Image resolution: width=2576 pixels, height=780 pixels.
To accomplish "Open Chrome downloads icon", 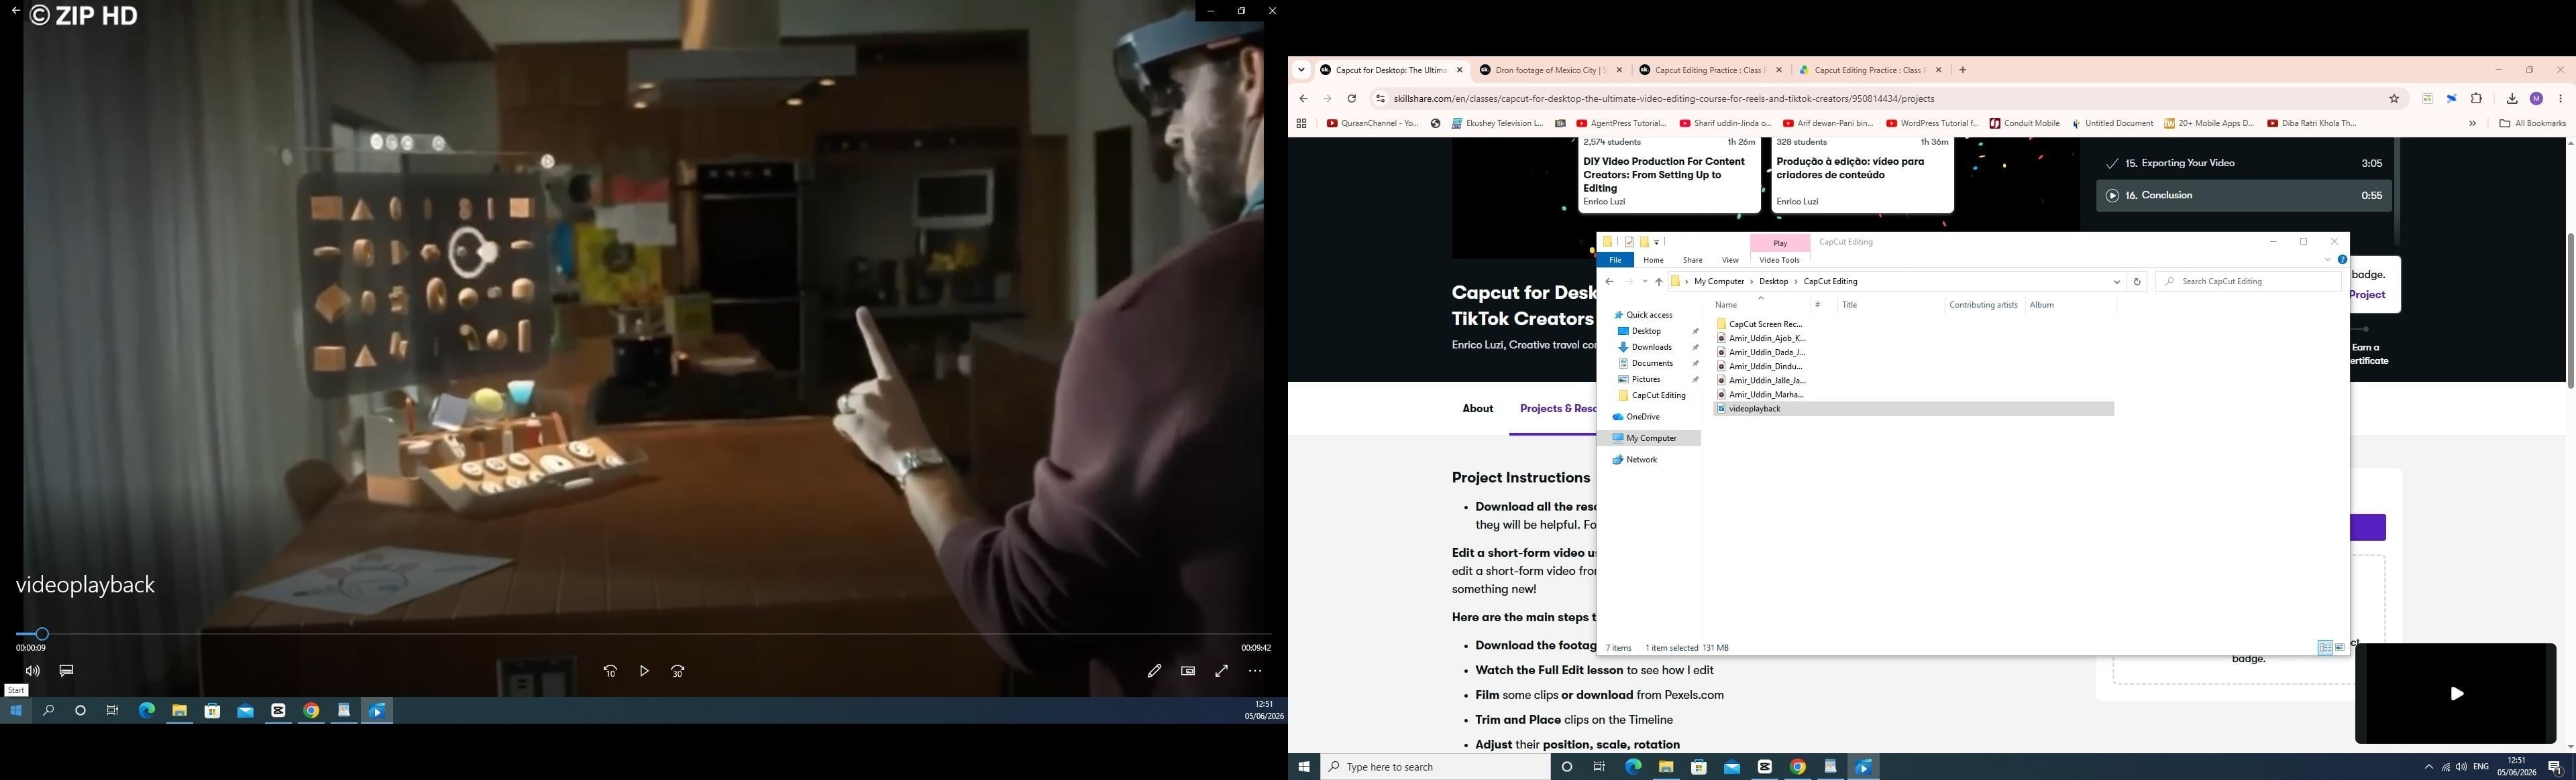I will (2511, 99).
